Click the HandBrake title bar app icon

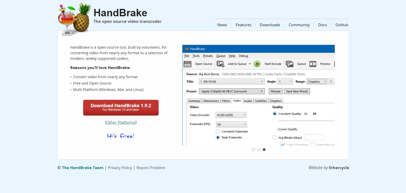click(187, 49)
